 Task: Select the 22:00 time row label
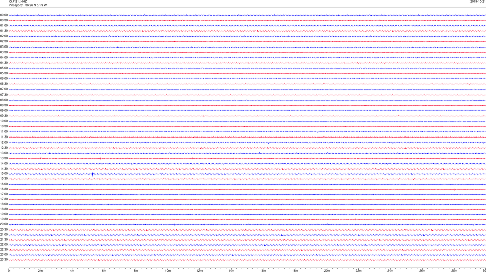(x=4, y=245)
